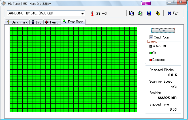Click the 27 °C temperature reading
188x120 pixels.
point(101,13)
